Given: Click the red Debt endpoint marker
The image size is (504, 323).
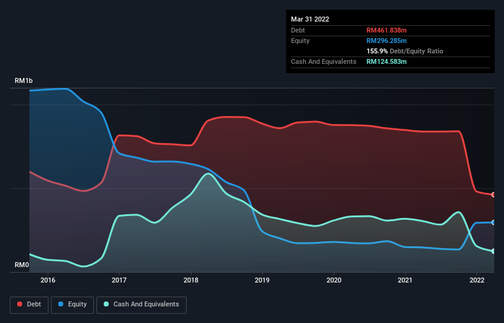Looking at the screenshot, I should (x=494, y=195).
